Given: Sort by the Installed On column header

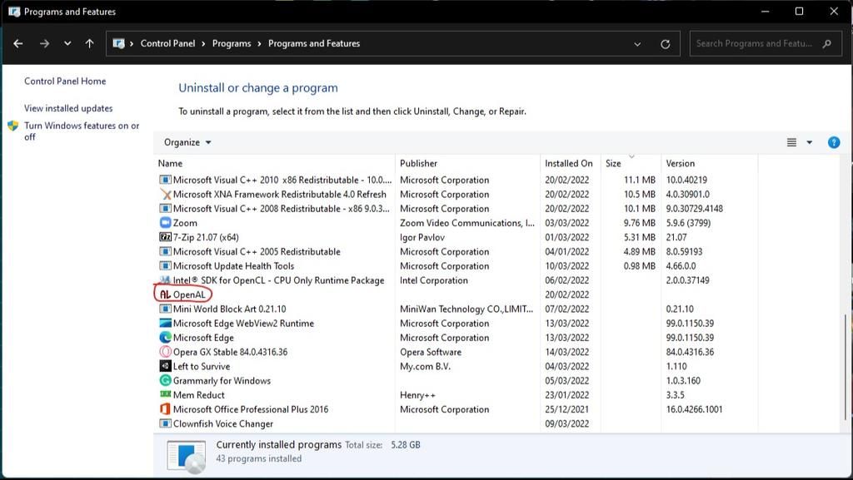Looking at the screenshot, I should coord(568,163).
